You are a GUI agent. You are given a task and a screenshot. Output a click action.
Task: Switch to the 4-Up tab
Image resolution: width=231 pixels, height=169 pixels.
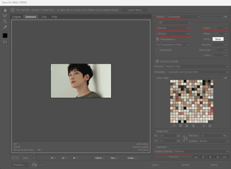click(x=54, y=17)
